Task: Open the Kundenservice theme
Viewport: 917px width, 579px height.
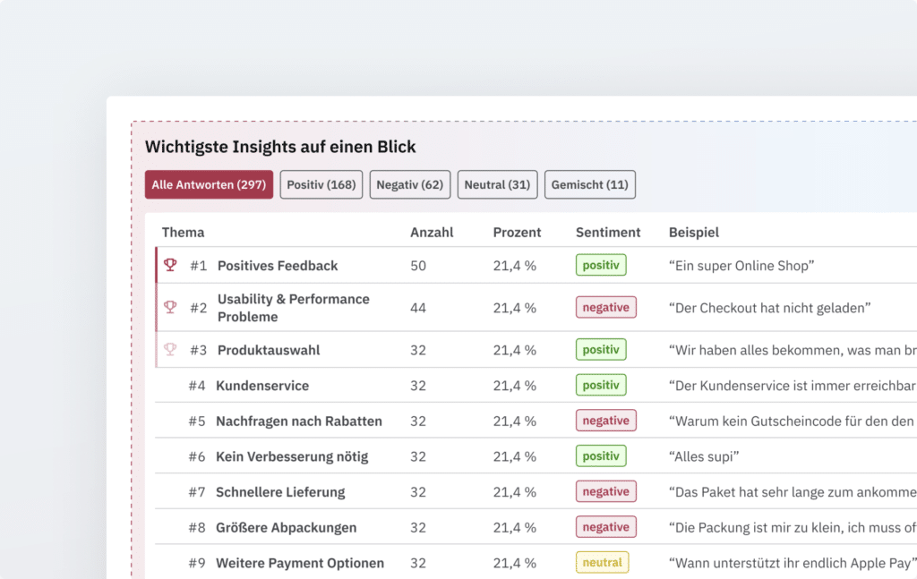Action: click(262, 386)
